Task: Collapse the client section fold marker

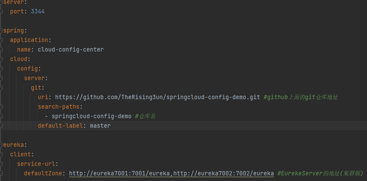Action: [x=2, y=155]
